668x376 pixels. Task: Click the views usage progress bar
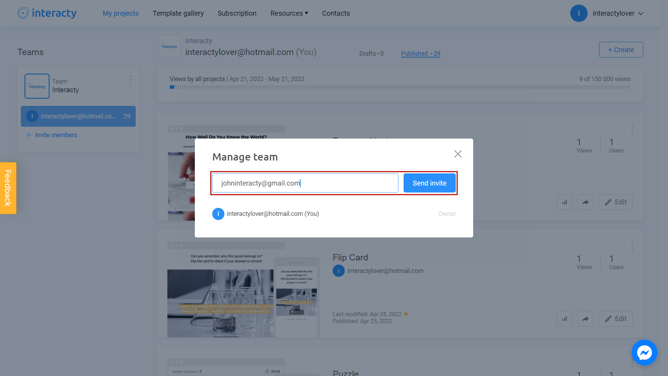click(400, 87)
